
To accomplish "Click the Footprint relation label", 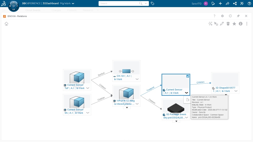I will 150,89.
